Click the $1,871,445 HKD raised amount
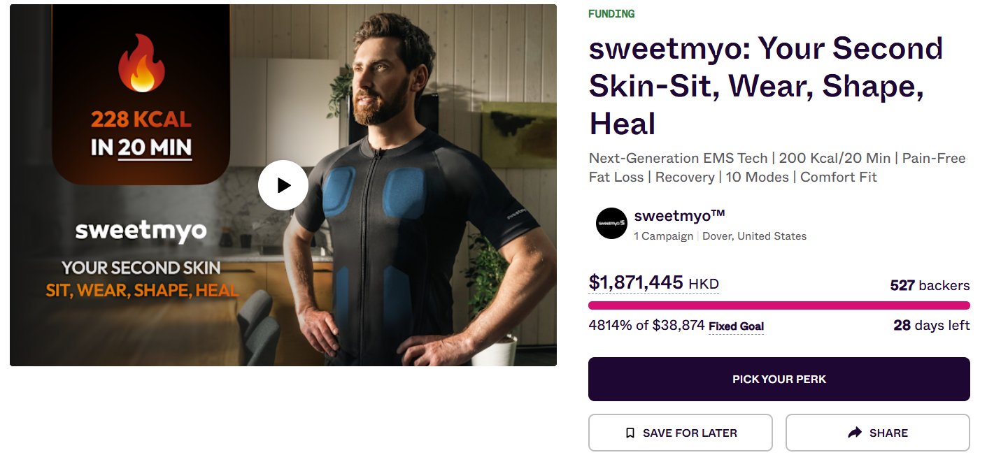 click(653, 283)
